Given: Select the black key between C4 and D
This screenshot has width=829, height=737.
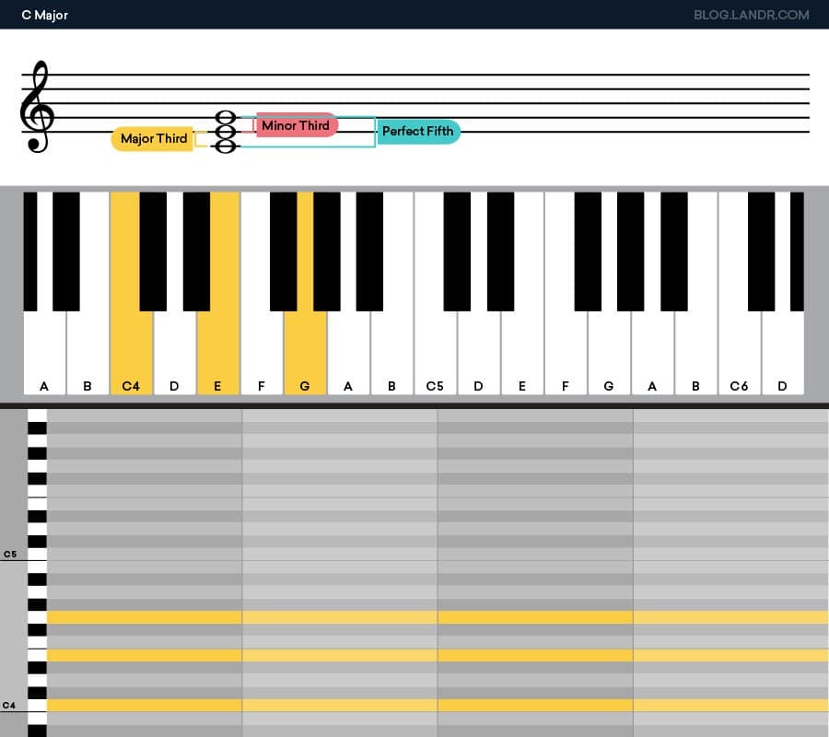Looking at the screenshot, I should pyautogui.click(x=151, y=249).
